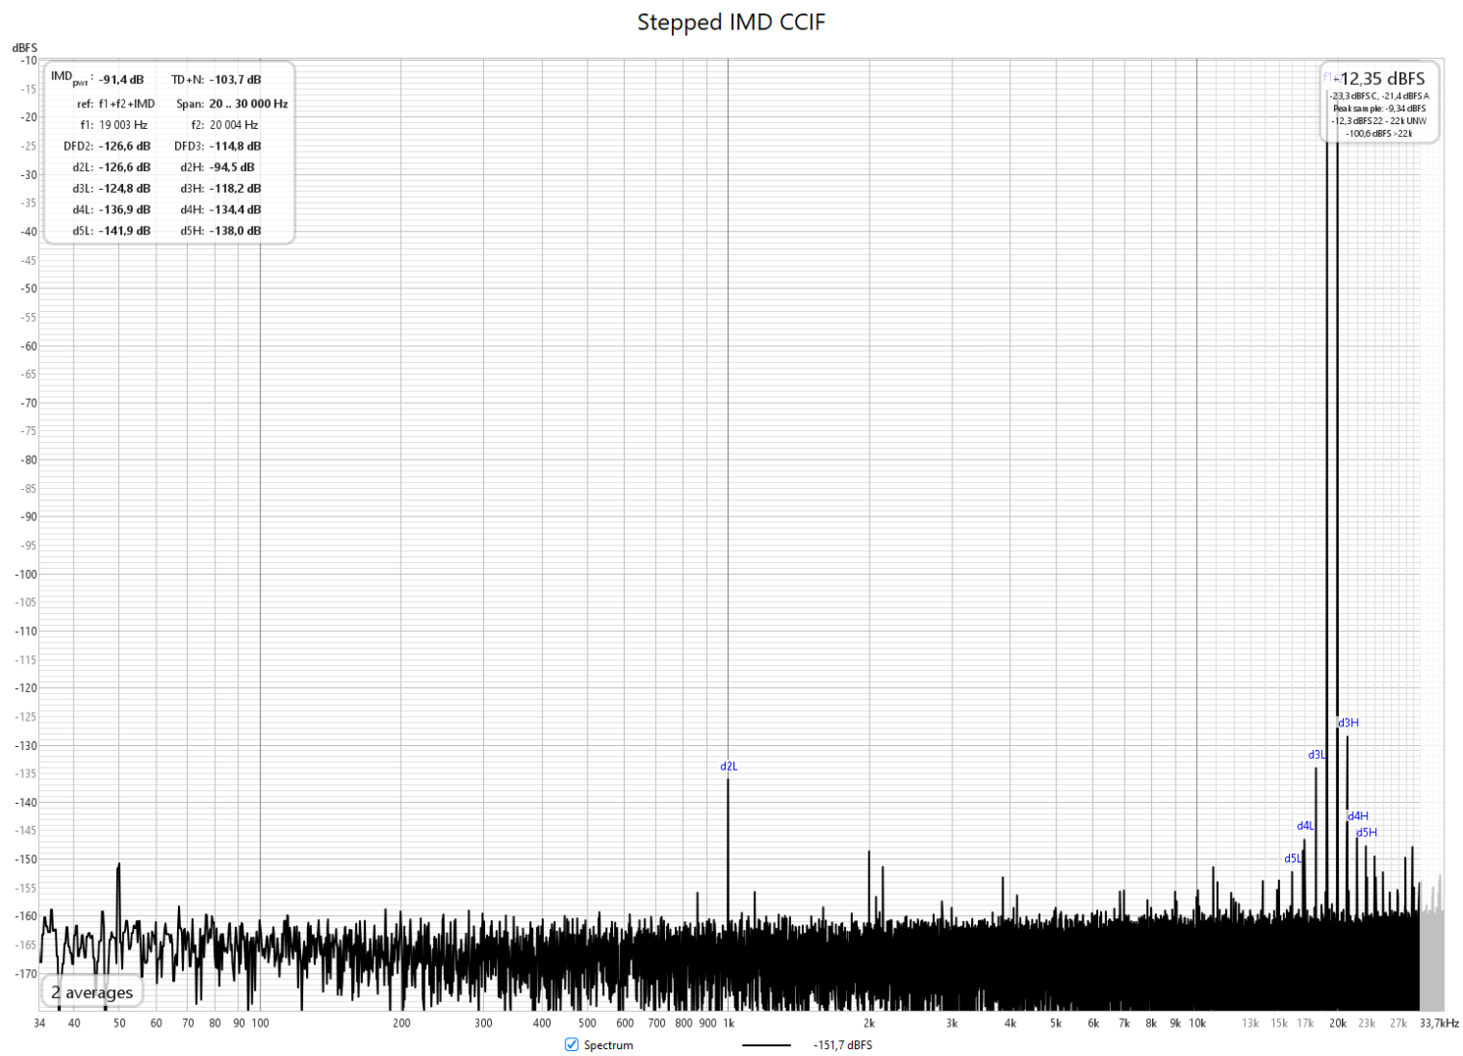Image resolution: width=1463 pixels, height=1056 pixels.
Task: Click the d2L marker label at 1k
Action: click(x=729, y=767)
